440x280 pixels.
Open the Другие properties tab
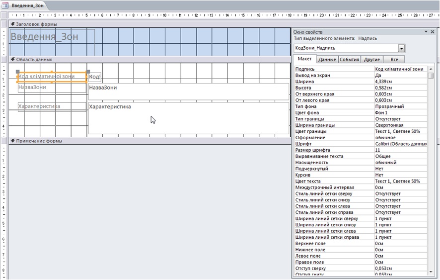click(x=371, y=60)
